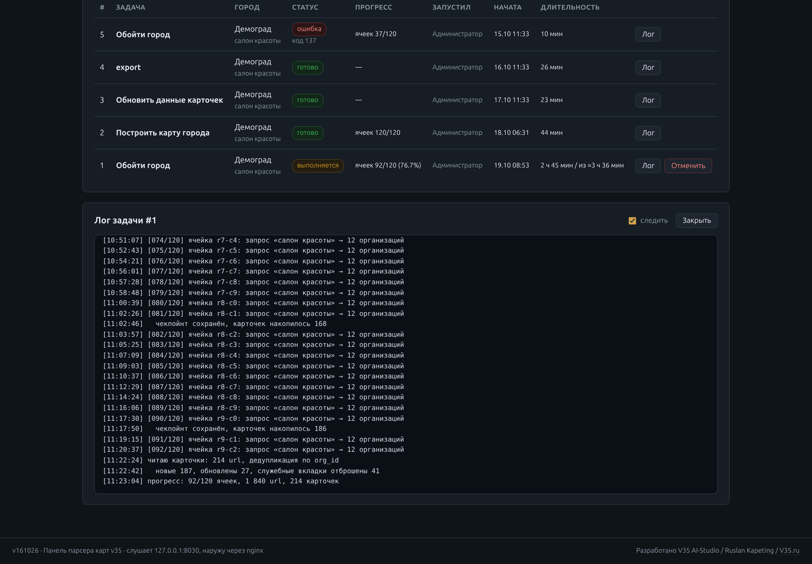
Task: Cancel running task 1 with «Отменить»
Action: point(688,166)
